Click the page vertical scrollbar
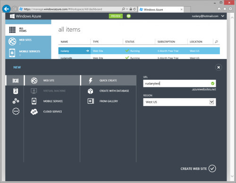The image size is (236, 183). 232,97
